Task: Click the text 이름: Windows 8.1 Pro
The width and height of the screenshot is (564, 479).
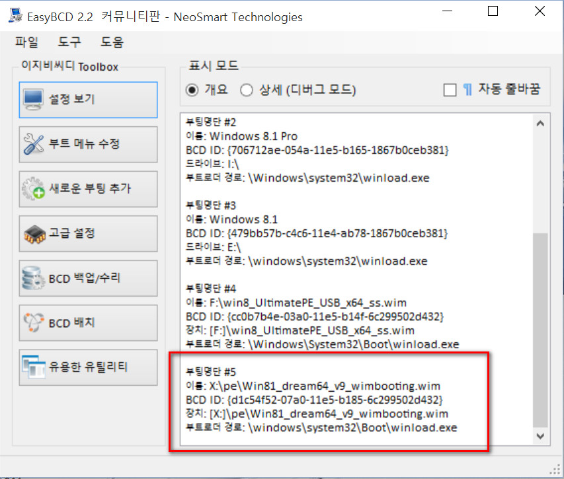Action: 242,136
